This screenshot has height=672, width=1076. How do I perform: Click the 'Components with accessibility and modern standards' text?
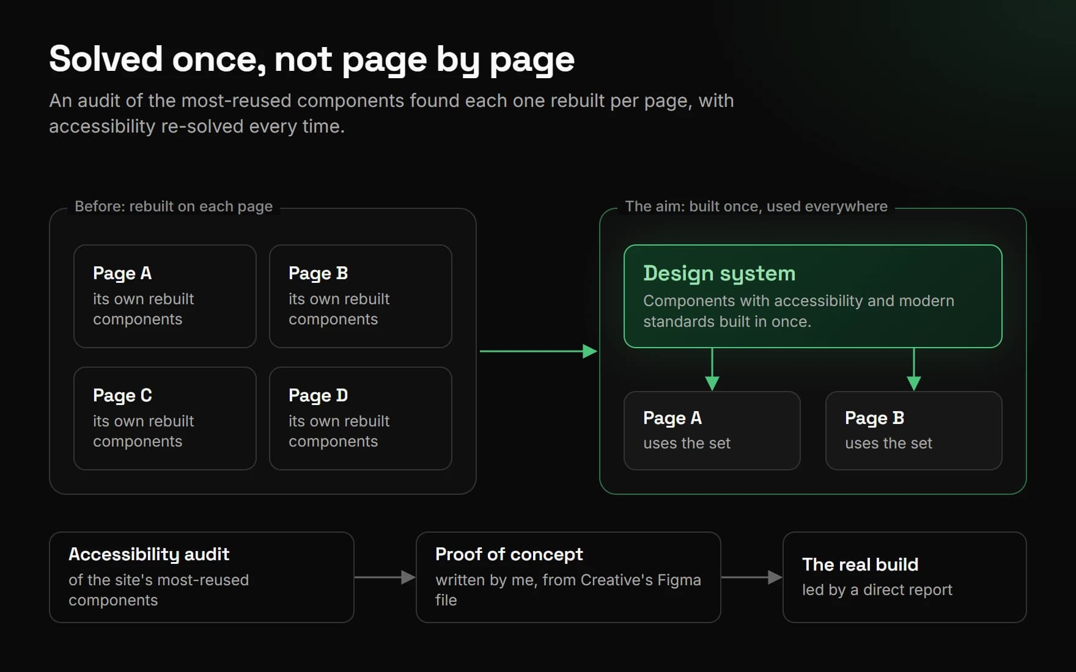(x=798, y=311)
